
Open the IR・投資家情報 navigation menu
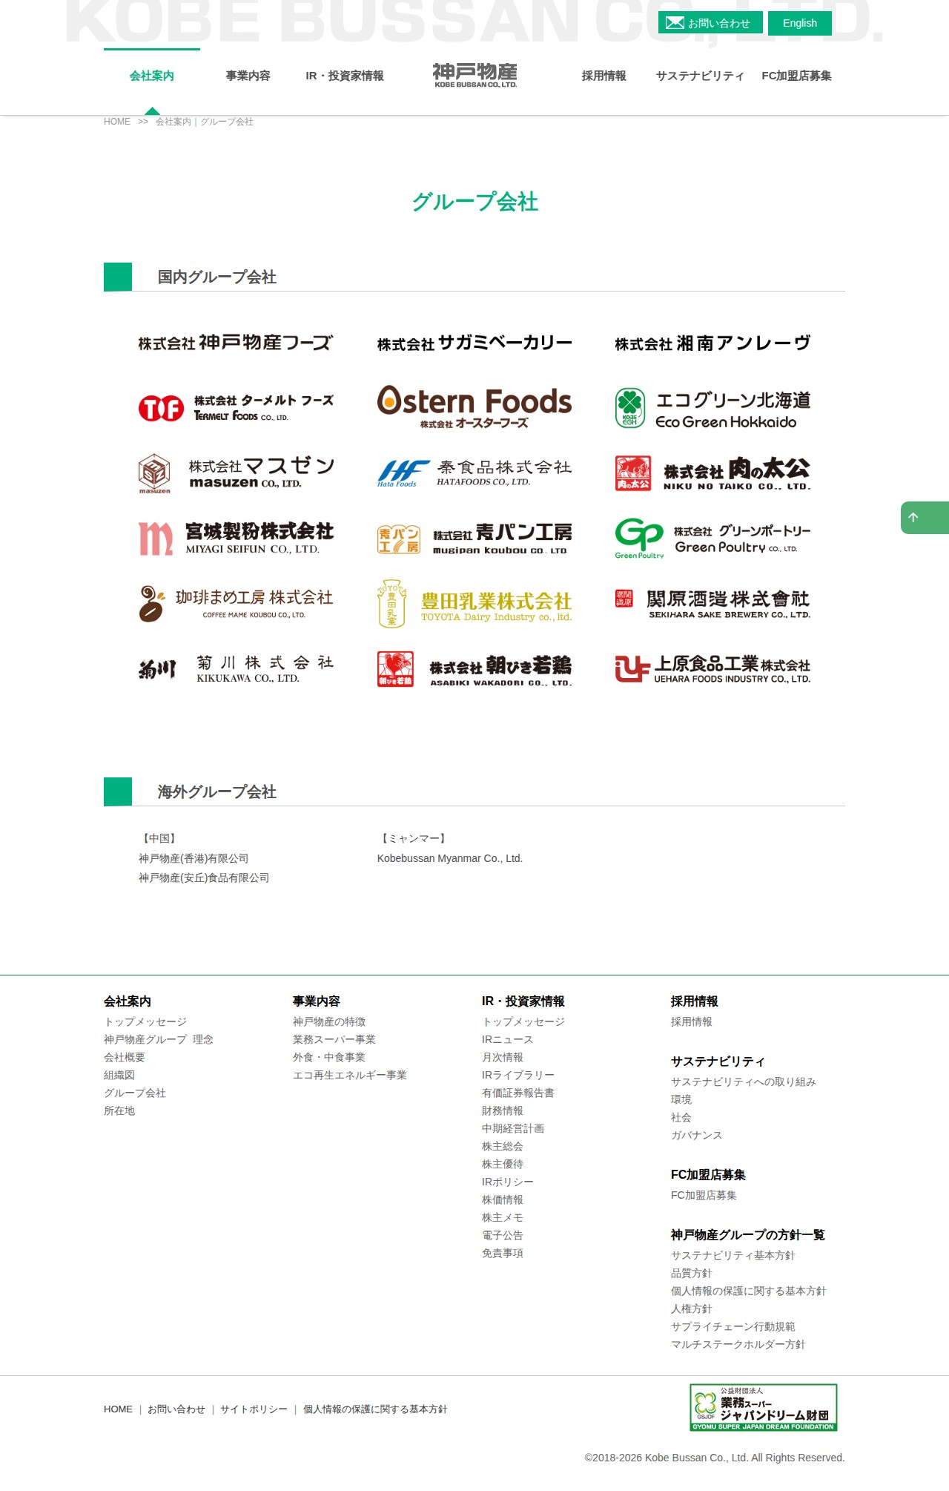[x=345, y=76]
